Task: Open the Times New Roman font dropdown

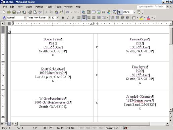Action: (x=49, y=18)
